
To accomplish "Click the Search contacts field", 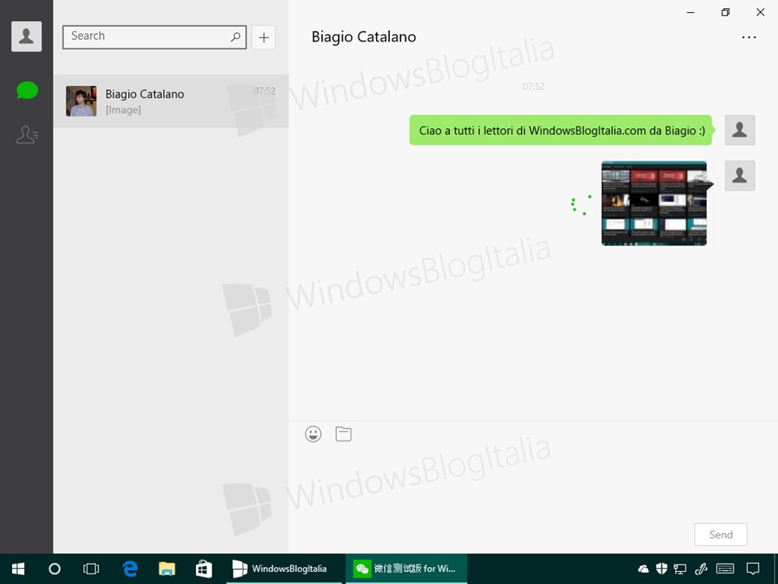I will pyautogui.click(x=154, y=36).
